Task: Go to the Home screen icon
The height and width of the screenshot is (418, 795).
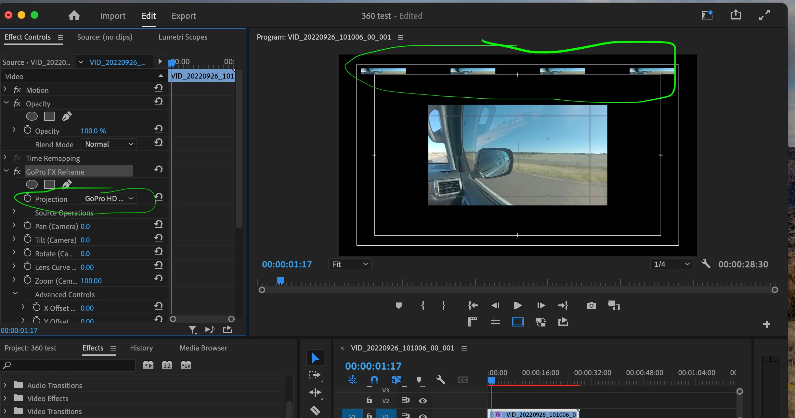Action: [x=74, y=16]
